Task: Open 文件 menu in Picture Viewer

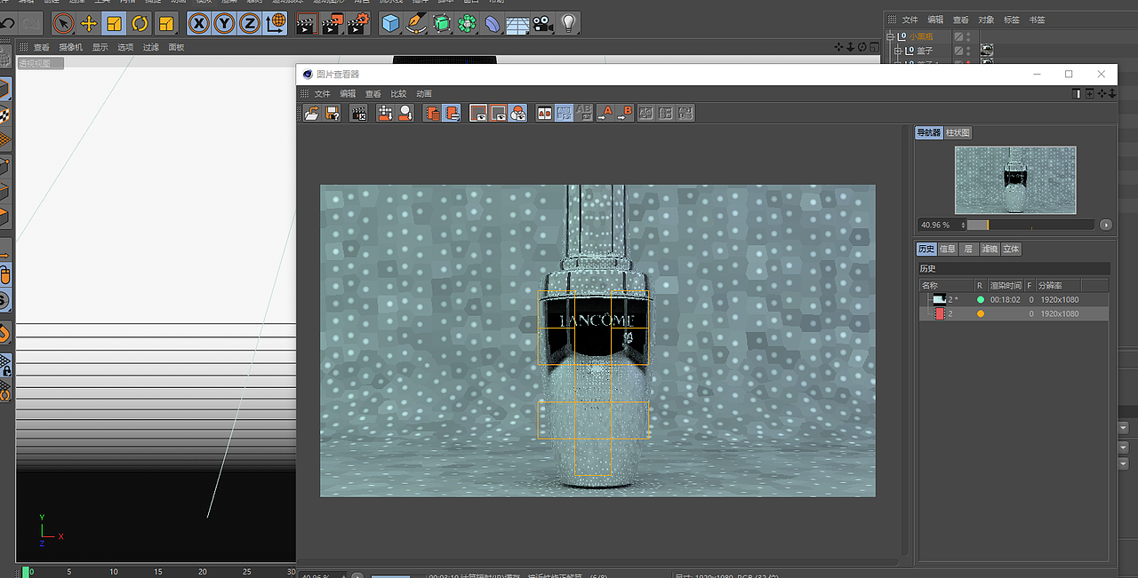Action: coord(322,93)
